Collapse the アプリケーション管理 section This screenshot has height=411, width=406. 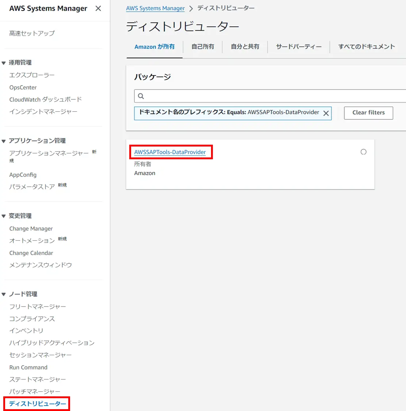[4, 141]
